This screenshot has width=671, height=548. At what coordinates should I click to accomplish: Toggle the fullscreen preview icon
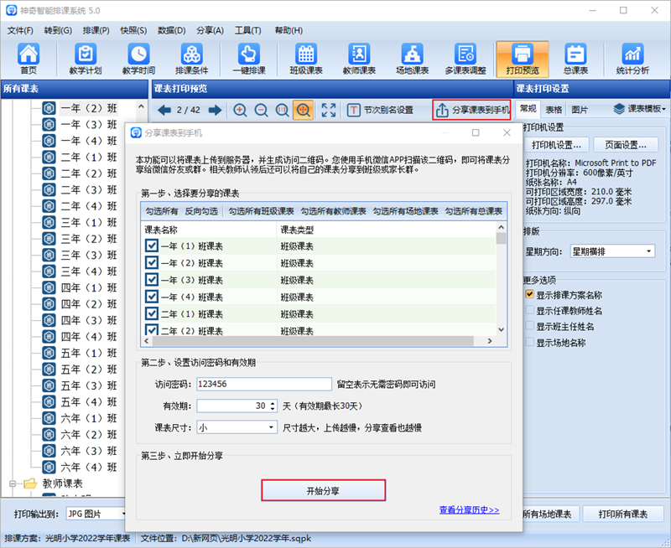tap(328, 111)
